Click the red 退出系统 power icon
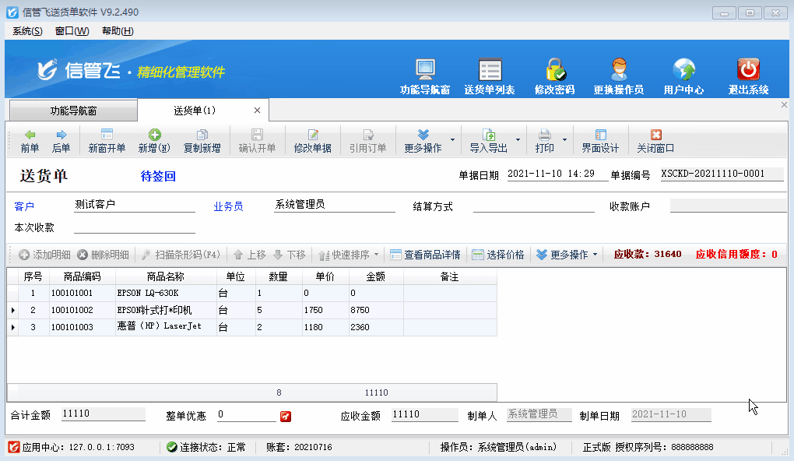Screen dimensions: 794x461 [748, 70]
